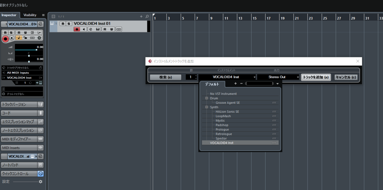The image size is (383, 190).
Task: Click the Inspector record enable red button
Action: click(x=5, y=38)
